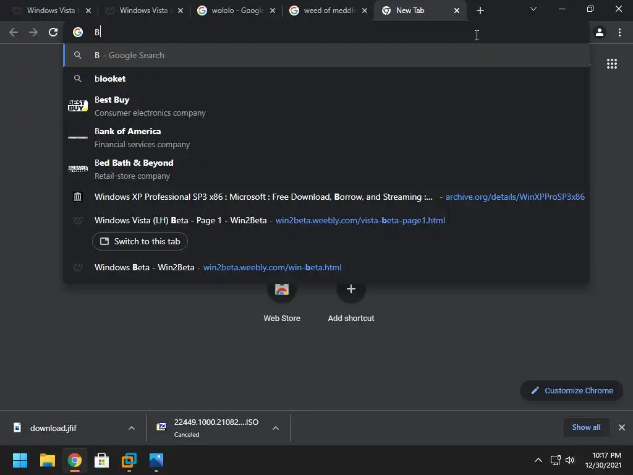Choose the Bank of America suggestion
633x475 pixels.
point(326,137)
